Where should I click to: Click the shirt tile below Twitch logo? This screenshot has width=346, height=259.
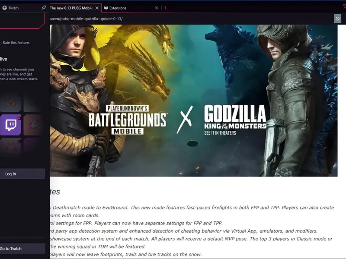click(x=10, y=148)
